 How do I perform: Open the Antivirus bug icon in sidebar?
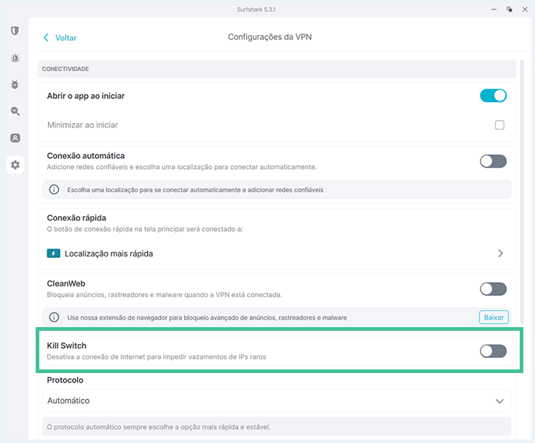pos(15,85)
